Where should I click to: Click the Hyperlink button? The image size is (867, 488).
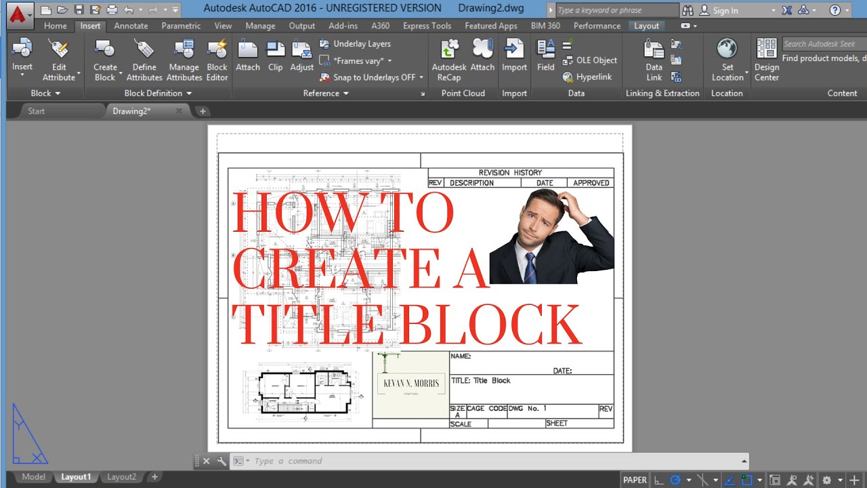[587, 77]
